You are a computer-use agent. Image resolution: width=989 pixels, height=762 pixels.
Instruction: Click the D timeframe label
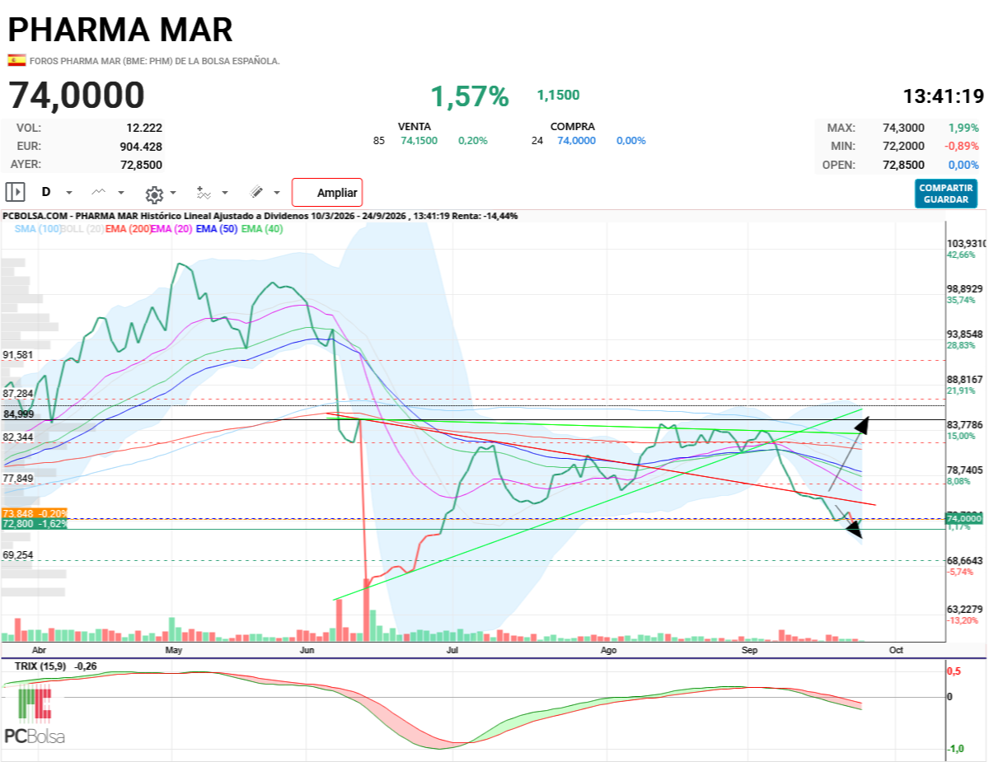46,192
